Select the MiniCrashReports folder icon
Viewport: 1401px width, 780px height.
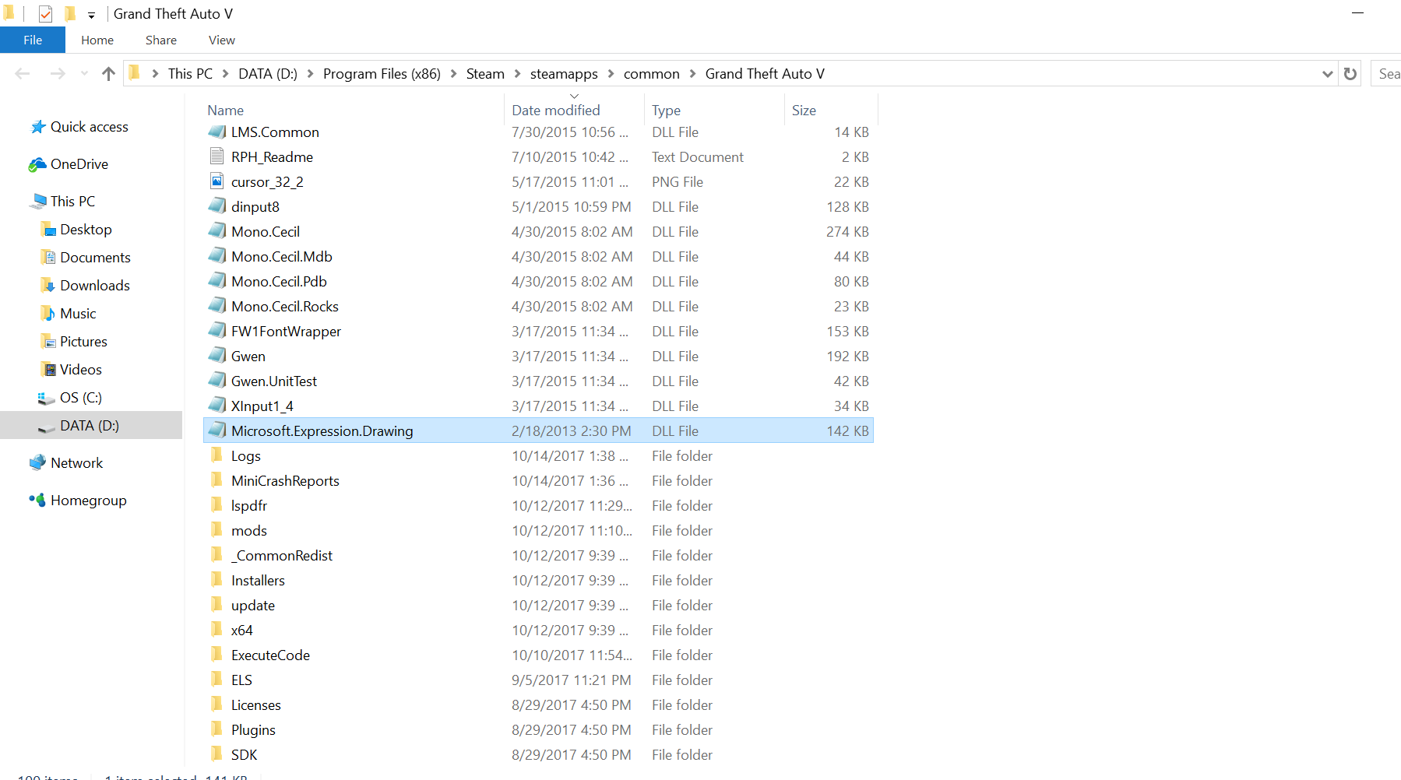point(217,480)
